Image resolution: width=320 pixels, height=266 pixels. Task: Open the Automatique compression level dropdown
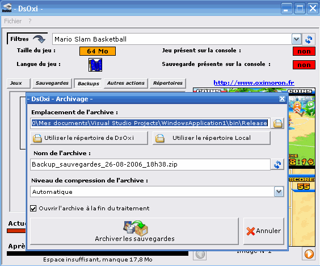pos(279,192)
